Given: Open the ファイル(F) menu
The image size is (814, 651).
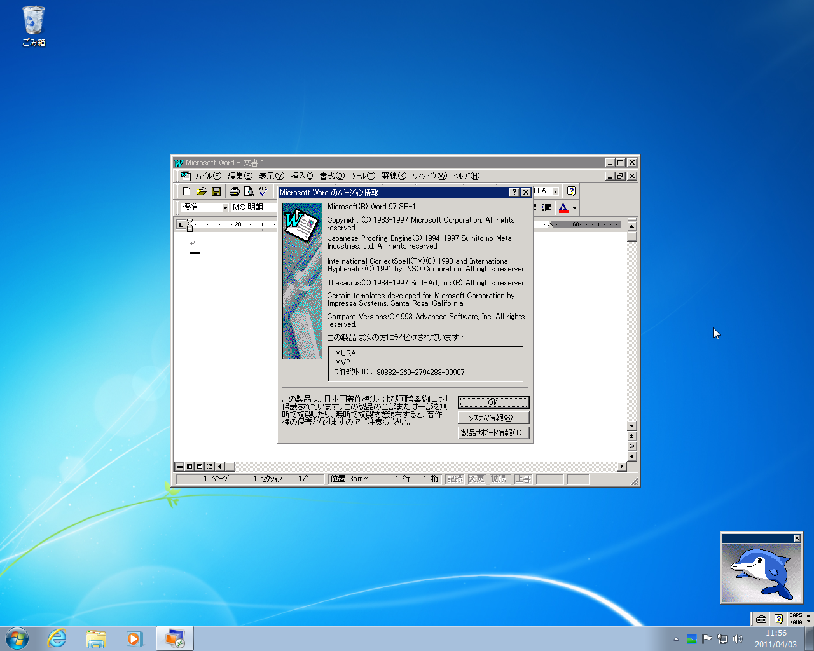Looking at the screenshot, I should pos(207,176).
